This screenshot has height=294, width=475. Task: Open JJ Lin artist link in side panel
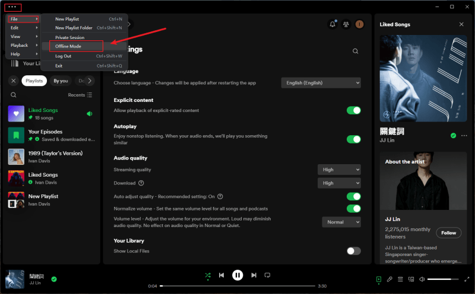click(387, 140)
